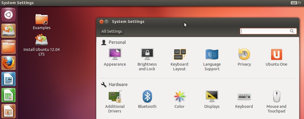Open the Color settings
Screen dimensions: 304x119
pos(180,99)
